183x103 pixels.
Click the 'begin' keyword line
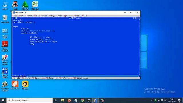15,27
